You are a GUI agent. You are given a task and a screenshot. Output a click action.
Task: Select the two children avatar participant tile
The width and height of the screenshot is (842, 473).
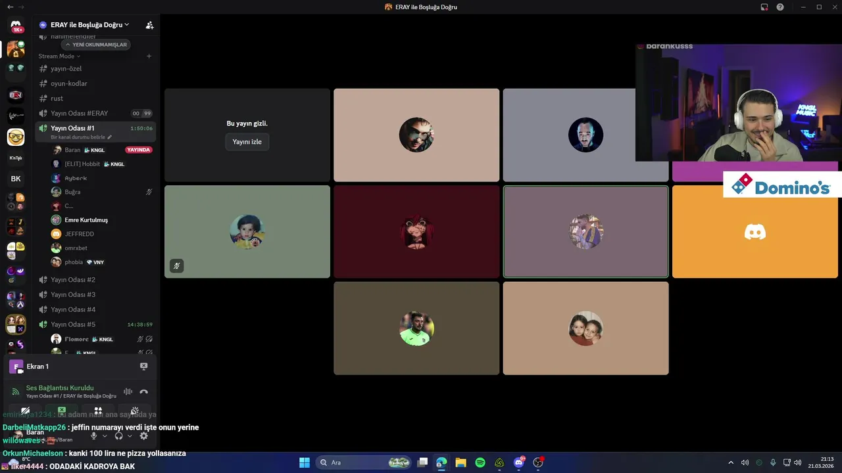tap(585, 328)
